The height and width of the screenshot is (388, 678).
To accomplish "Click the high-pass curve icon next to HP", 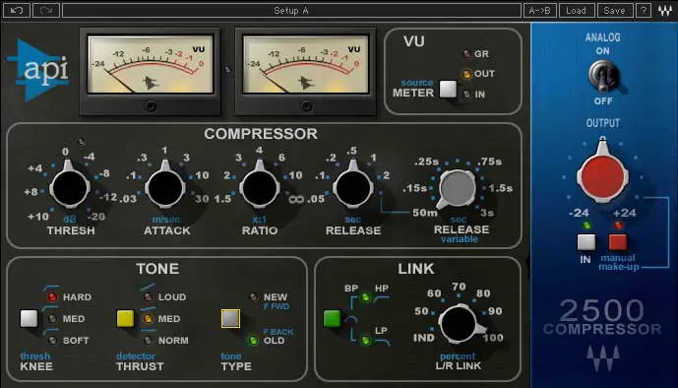I will (382, 299).
